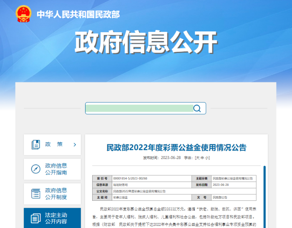This screenshot has height=228, width=292.
Task: Click 中华人民共和国民政部 header title
Action: pos(78,14)
